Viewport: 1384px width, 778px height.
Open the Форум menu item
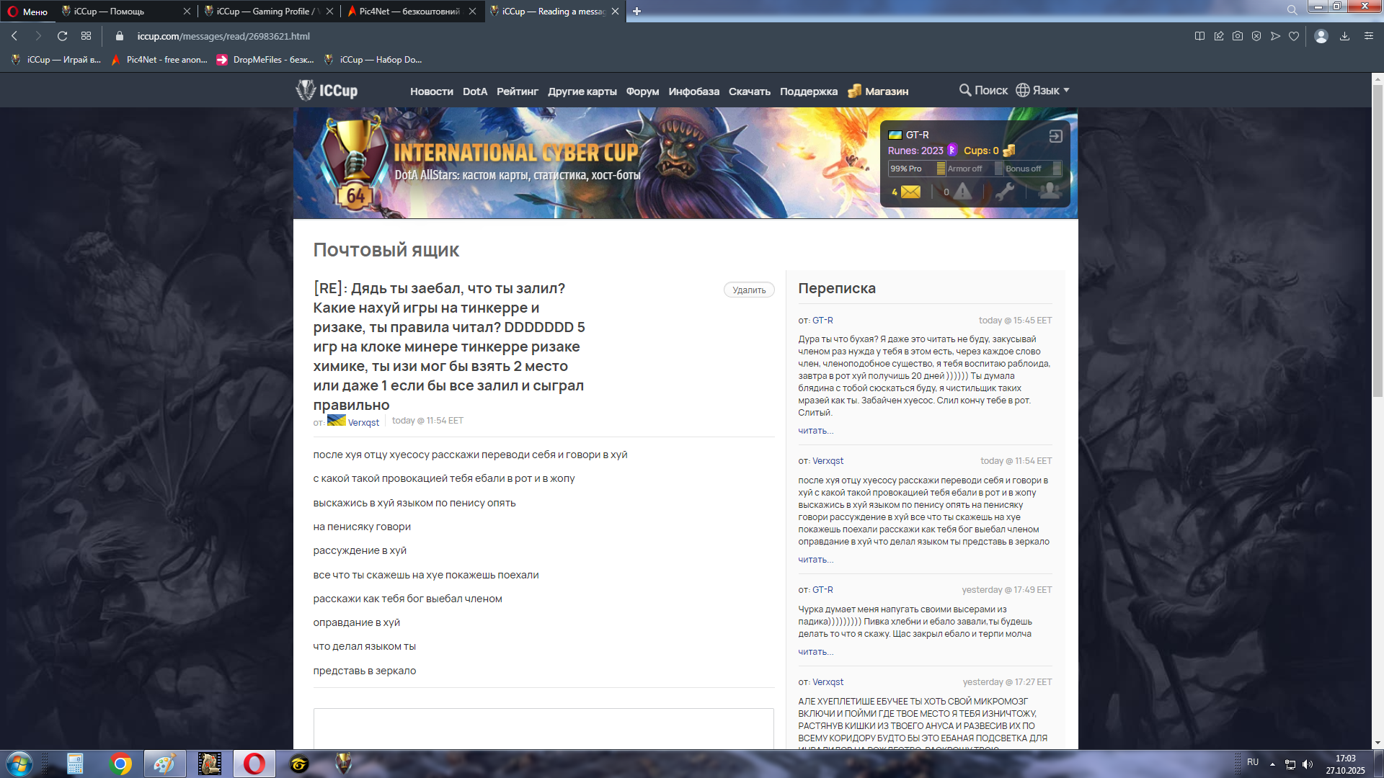point(642,91)
